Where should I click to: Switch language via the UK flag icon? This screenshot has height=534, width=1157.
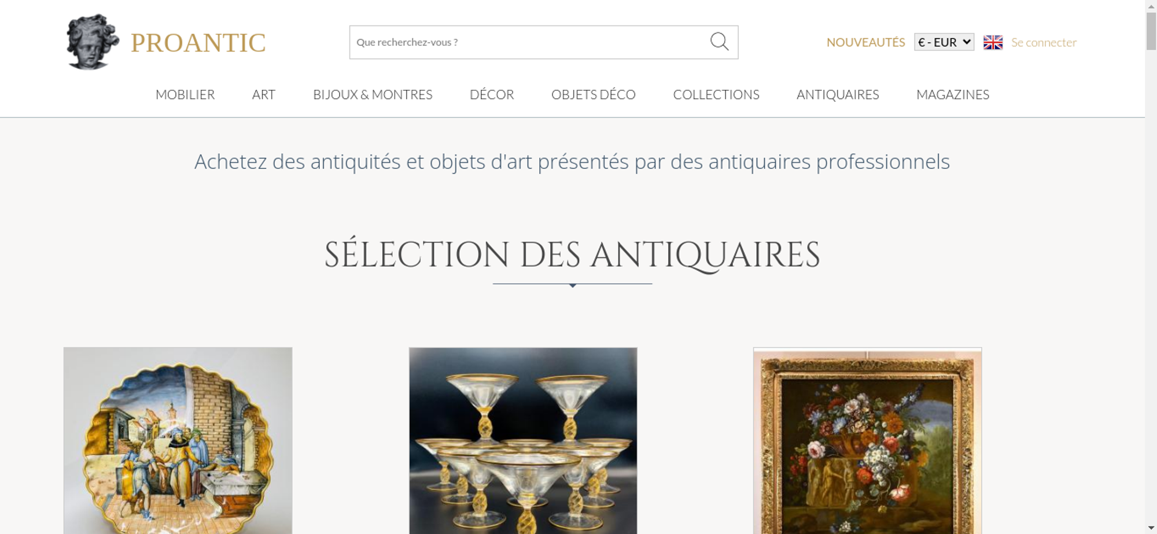pyautogui.click(x=993, y=42)
